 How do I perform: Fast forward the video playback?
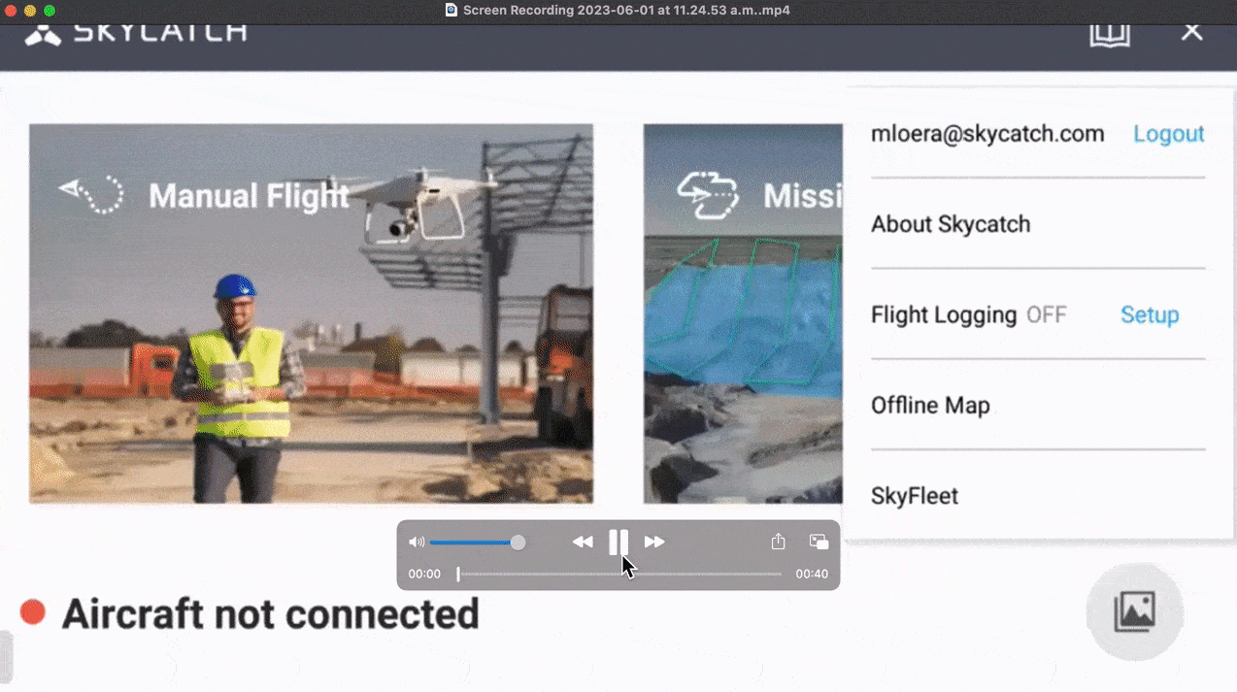(654, 542)
